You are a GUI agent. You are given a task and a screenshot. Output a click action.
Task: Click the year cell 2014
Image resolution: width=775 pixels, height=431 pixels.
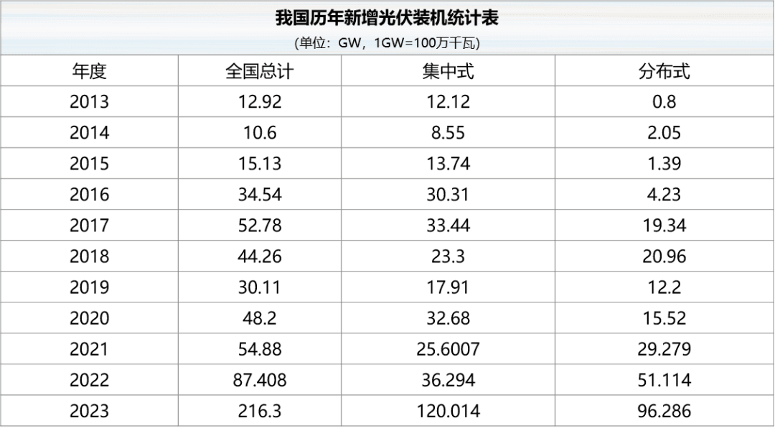click(x=90, y=133)
